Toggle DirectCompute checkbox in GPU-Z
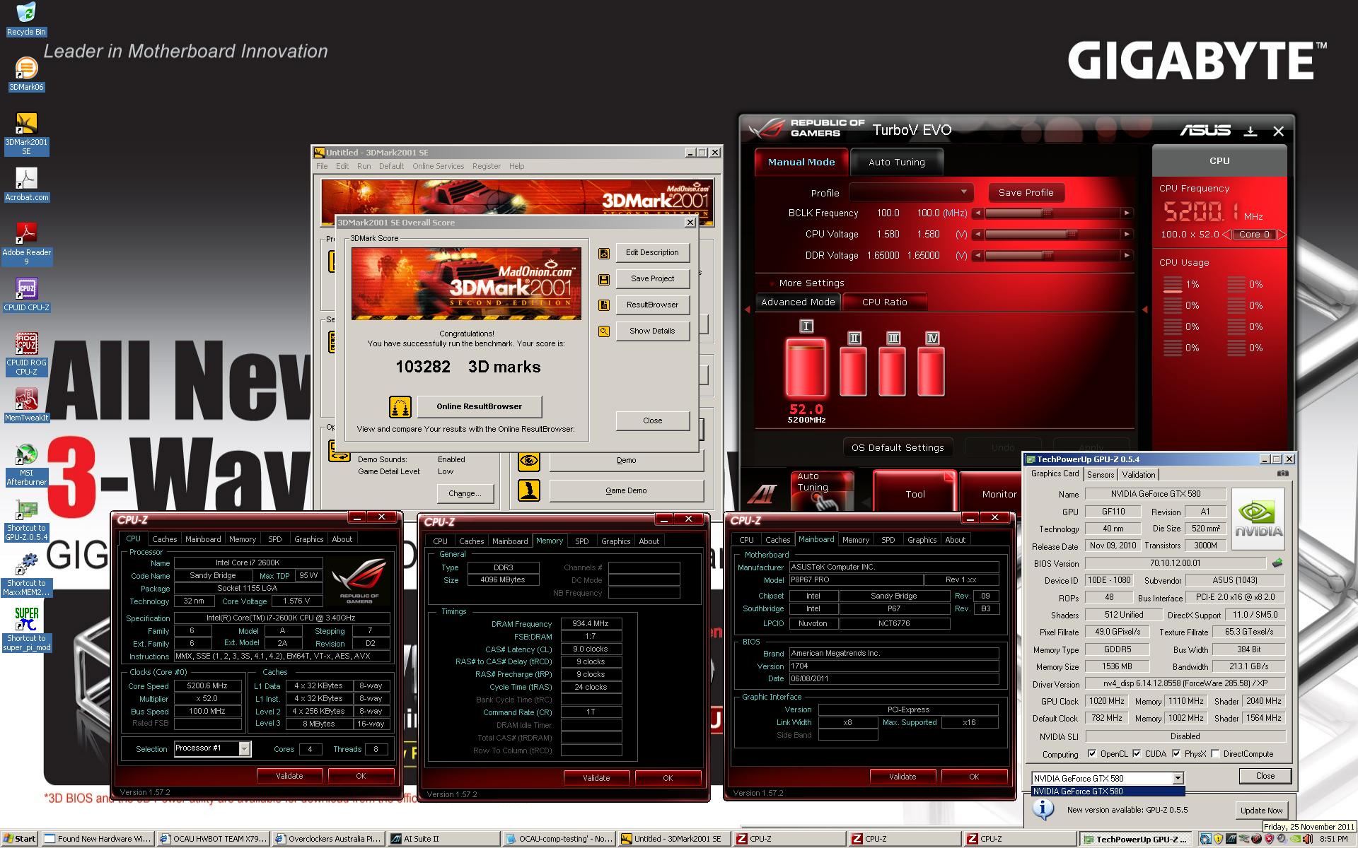Viewport: 1358px width, 848px height. pos(1215,754)
